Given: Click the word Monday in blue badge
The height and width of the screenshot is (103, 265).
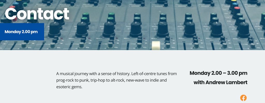Looking at the screenshot, I should click(x=13, y=32).
